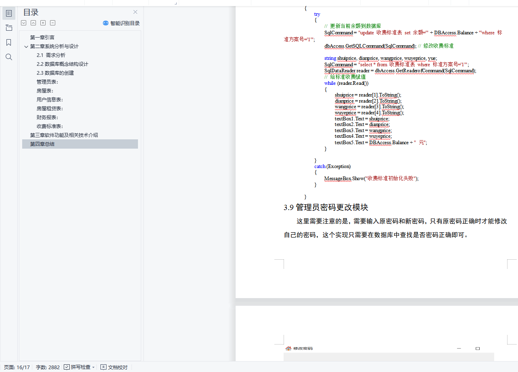This screenshot has width=518, height=372.
Task: Click the boxed minus button under 目录
Action: click(53, 23)
